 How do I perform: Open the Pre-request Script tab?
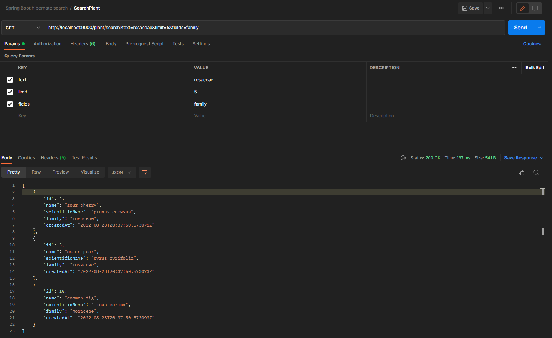point(144,44)
